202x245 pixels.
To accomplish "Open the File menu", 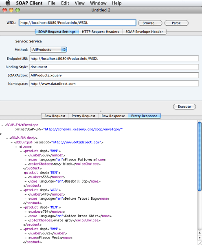I will (52, 3).
